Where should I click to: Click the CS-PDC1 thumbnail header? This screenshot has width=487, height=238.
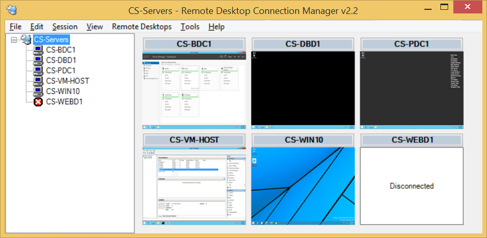(411, 44)
